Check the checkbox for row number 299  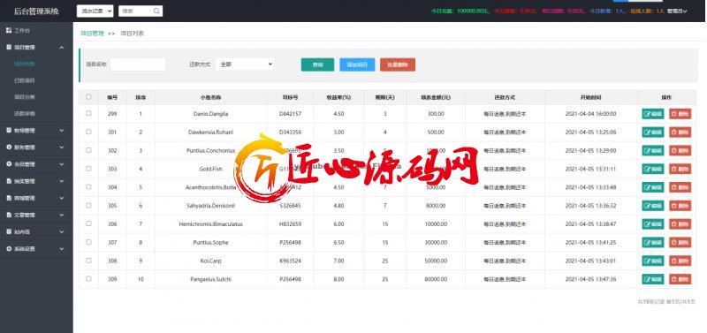(88, 114)
